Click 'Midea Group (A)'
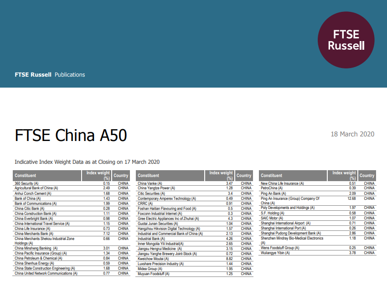The width and height of the screenshot is (387, 292). [x=150, y=269]
